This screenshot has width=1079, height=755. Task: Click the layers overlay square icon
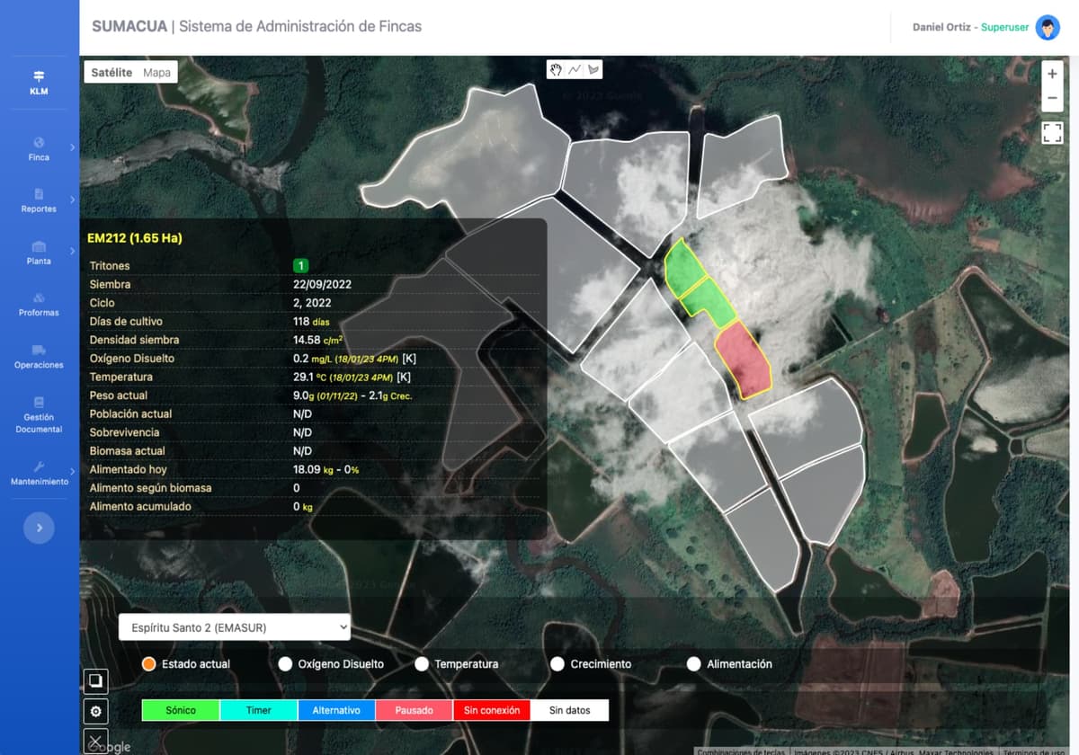tap(96, 681)
